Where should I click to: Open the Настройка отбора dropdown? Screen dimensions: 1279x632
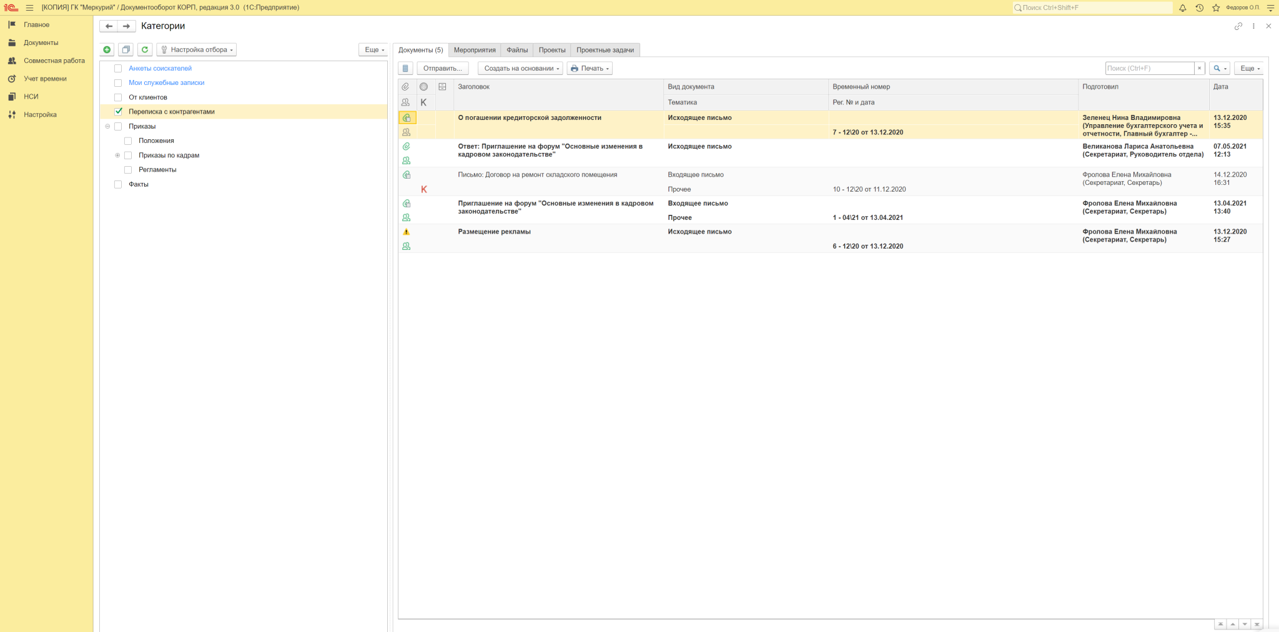(x=197, y=50)
